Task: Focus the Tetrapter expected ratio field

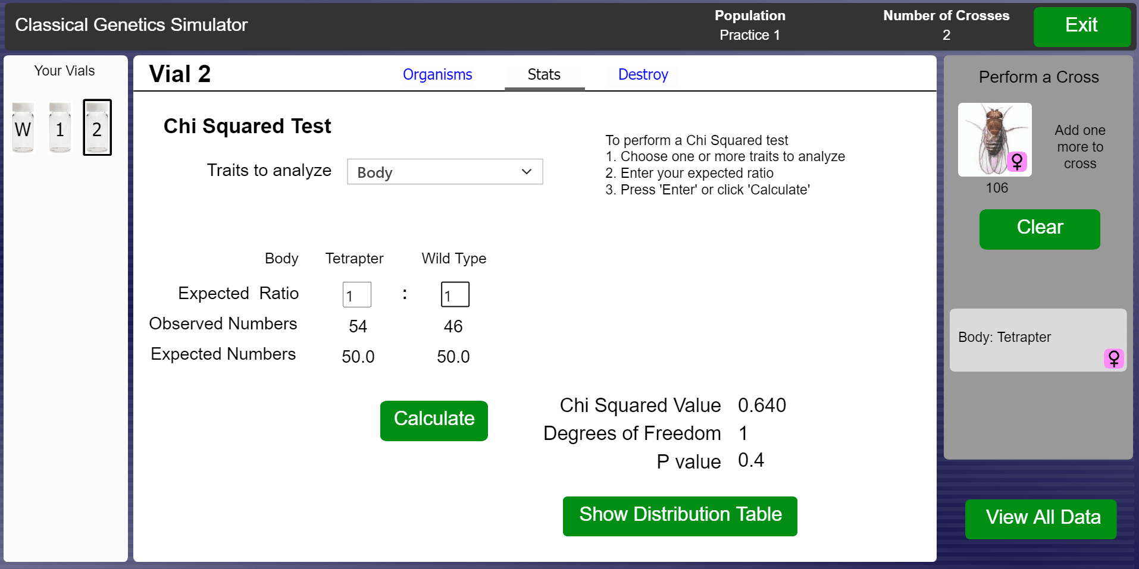Action: pyautogui.click(x=357, y=295)
